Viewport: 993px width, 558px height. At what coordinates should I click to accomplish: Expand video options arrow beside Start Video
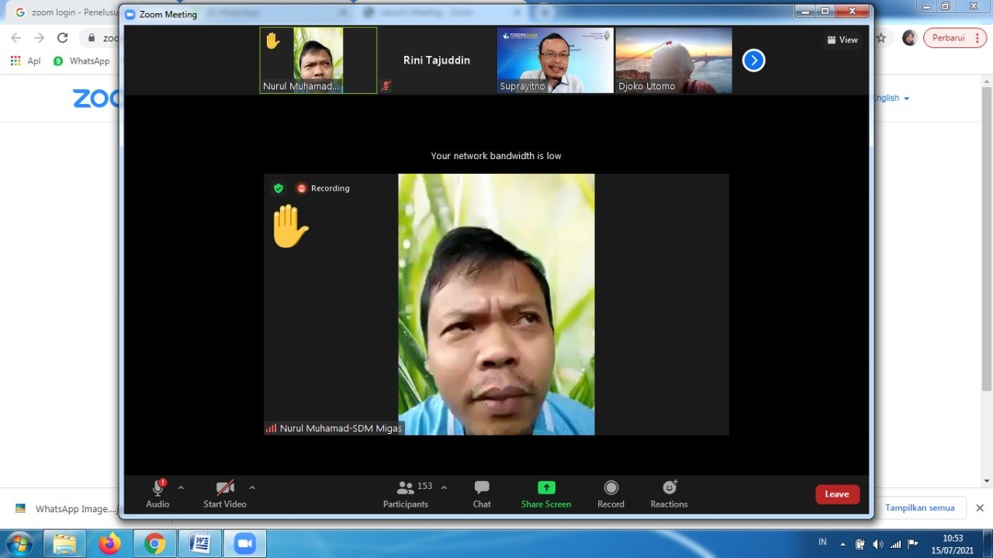point(252,487)
